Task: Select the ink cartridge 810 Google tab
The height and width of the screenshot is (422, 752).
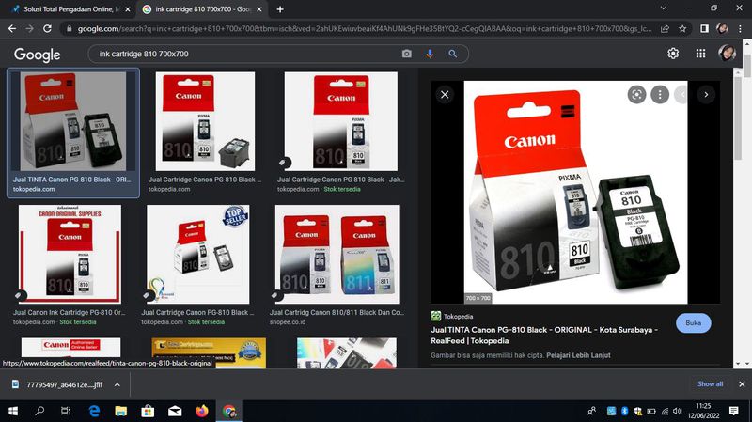Action: point(200,9)
